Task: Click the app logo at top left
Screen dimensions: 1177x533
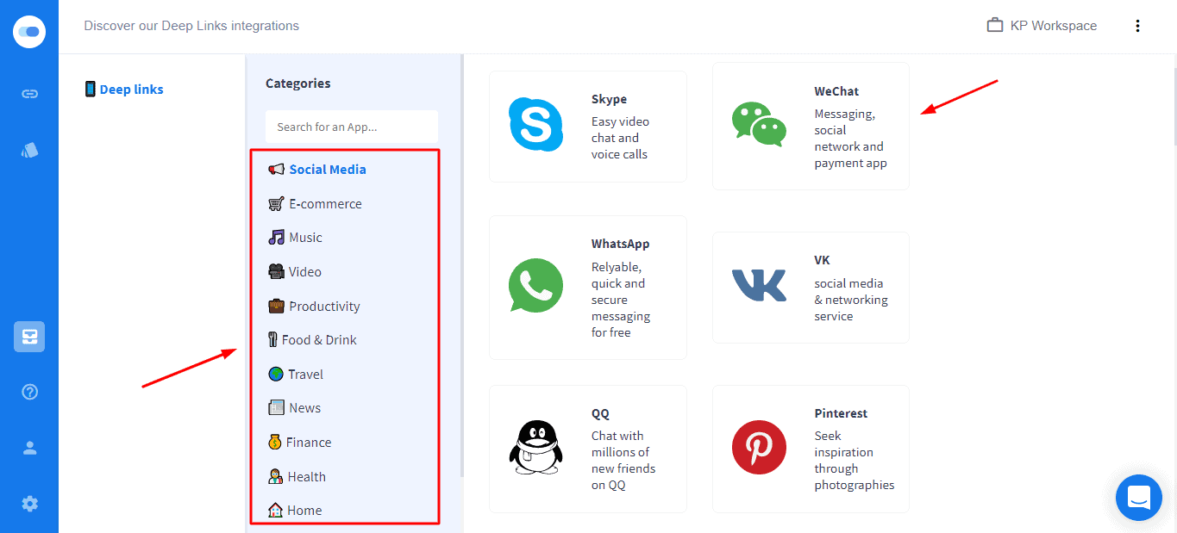Action: (29, 32)
